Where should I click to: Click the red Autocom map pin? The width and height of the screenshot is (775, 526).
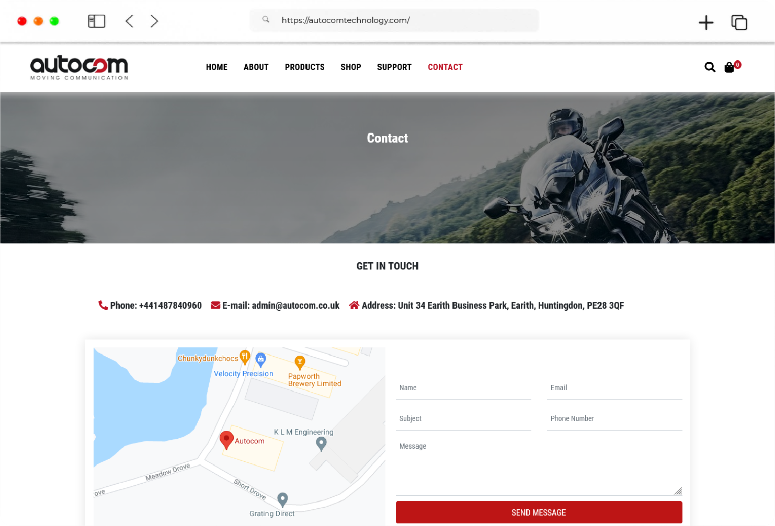226,440
